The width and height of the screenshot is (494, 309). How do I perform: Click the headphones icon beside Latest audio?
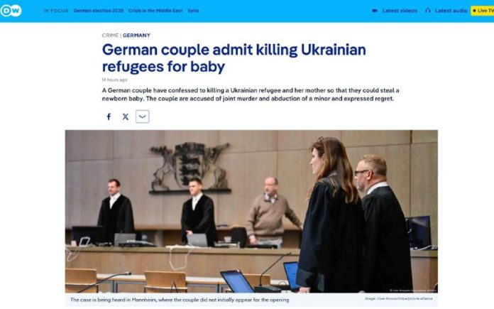[x=427, y=11]
